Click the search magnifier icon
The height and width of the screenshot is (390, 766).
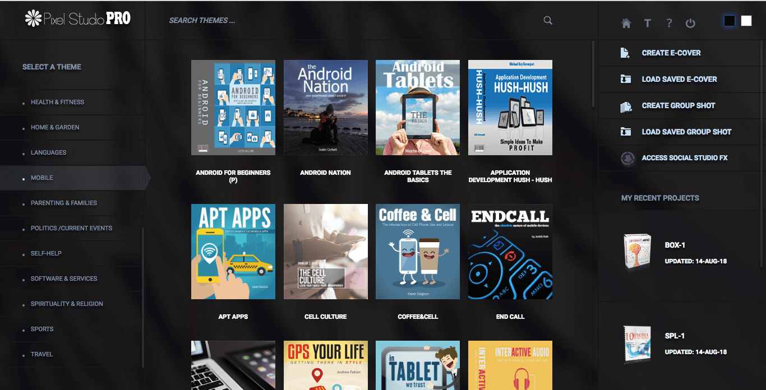(x=548, y=21)
